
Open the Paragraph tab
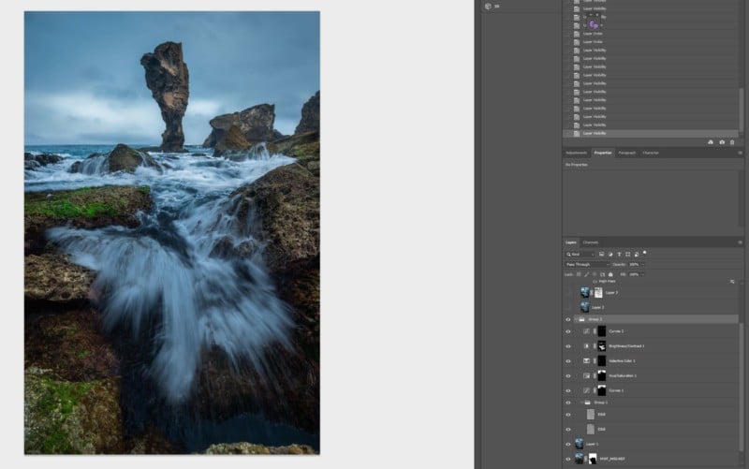pyautogui.click(x=626, y=153)
